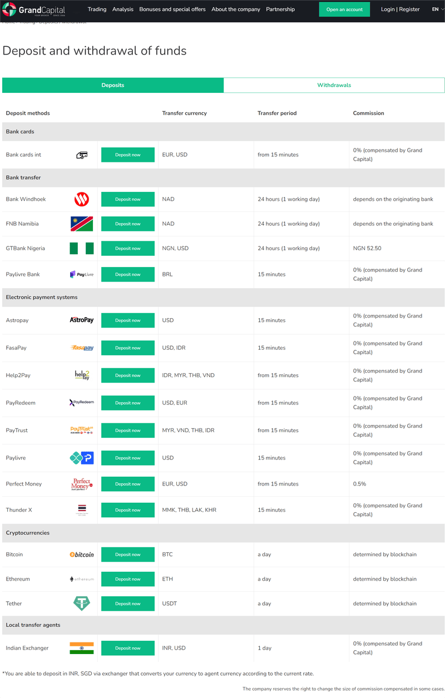Click Deposit now for Ethereum
The image size is (445, 698).
(x=128, y=579)
